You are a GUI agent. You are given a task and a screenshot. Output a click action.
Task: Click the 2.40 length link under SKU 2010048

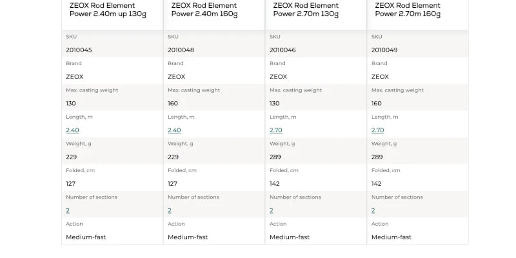[x=174, y=130]
